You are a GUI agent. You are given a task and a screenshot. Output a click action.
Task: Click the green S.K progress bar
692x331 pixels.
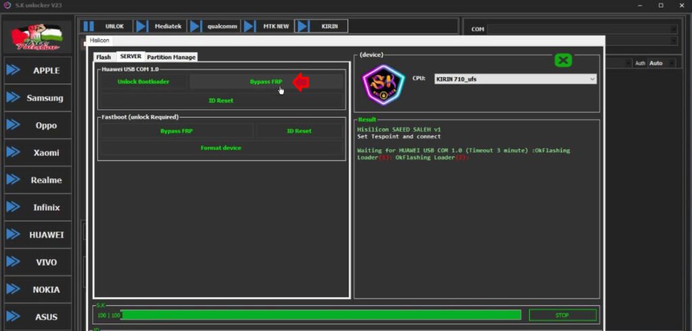pos(321,315)
